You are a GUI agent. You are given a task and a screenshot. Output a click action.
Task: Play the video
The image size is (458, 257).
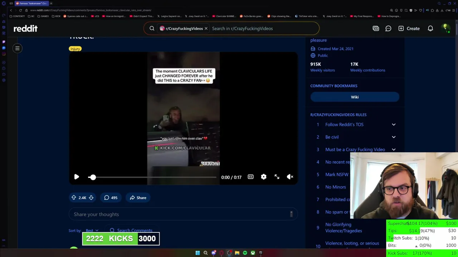tap(77, 177)
